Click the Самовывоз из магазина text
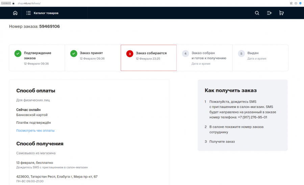 [36, 153]
